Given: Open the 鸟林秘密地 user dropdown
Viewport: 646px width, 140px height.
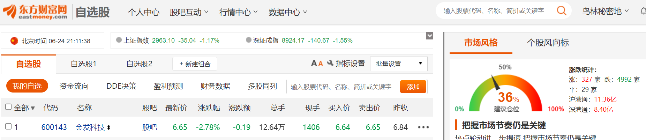Looking at the screenshot, I should [606, 11].
